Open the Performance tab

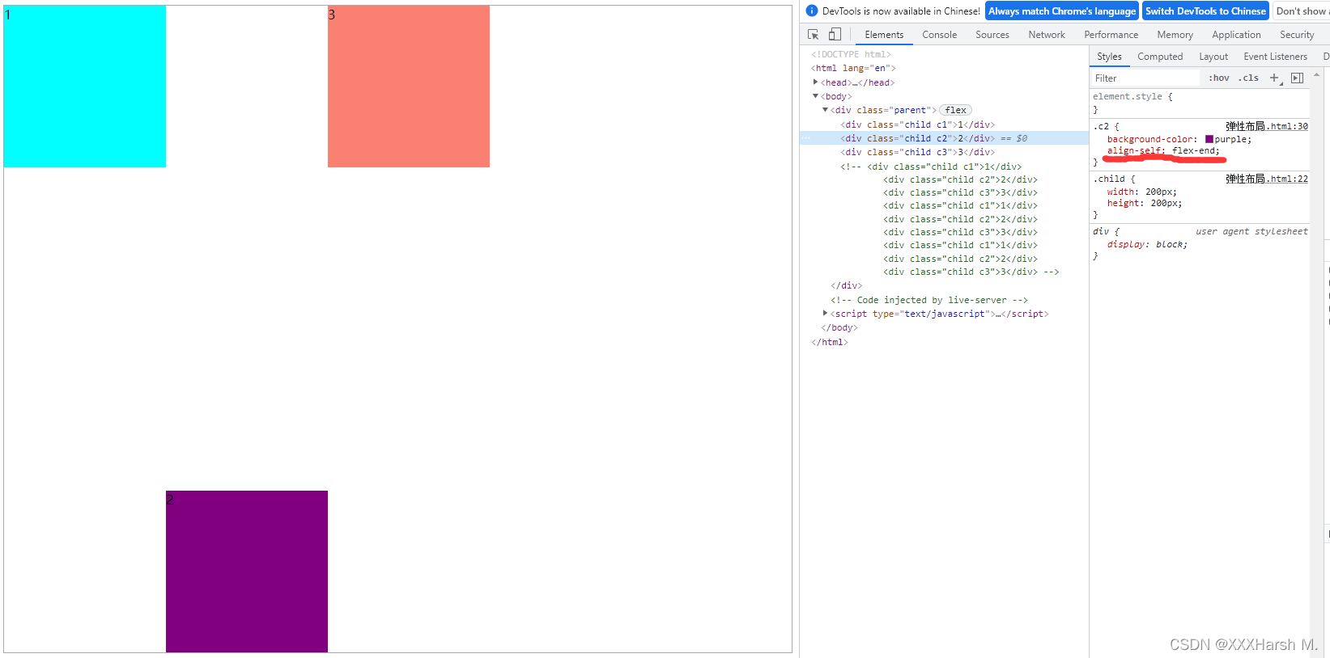pos(1111,35)
